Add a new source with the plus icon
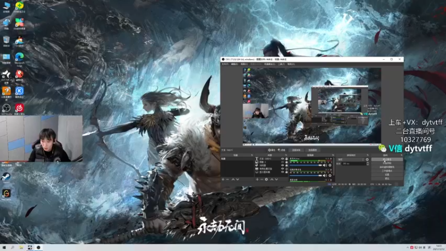 (x=257, y=180)
